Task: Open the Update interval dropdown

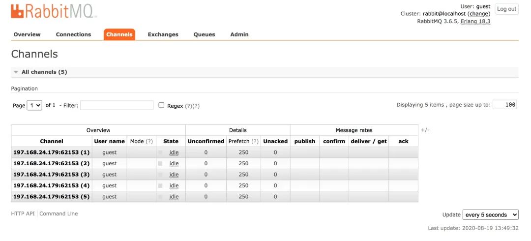Action: [490, 215]
